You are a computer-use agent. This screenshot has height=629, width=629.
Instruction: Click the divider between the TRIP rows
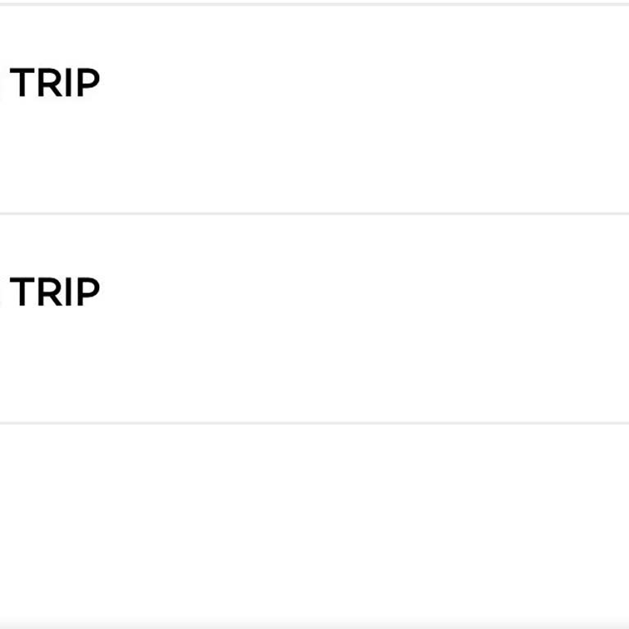[x=314, y=214]
